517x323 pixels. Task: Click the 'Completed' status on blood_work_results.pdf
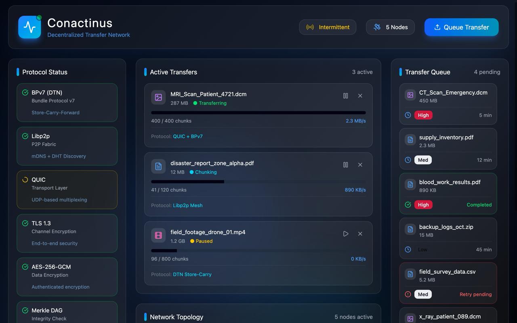(479, 205)
